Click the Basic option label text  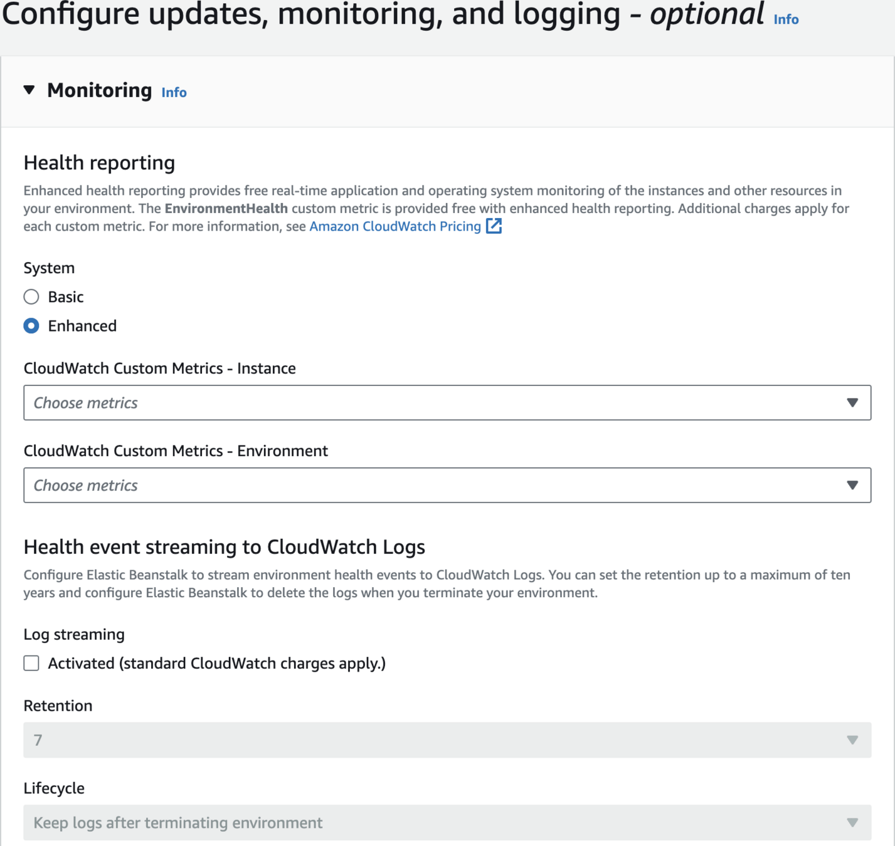[x=66, y=297]
